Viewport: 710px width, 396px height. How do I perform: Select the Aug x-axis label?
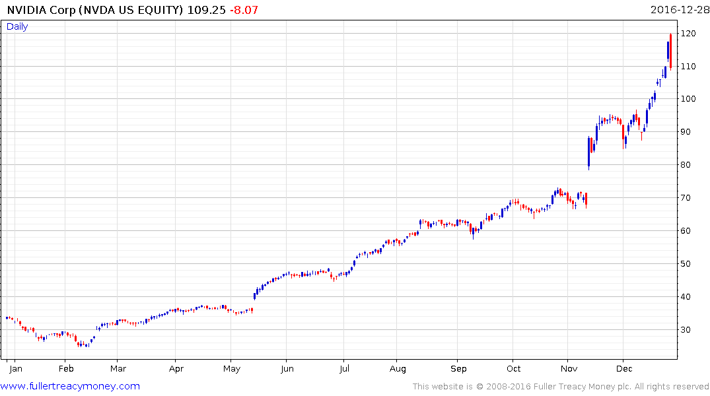398,369
